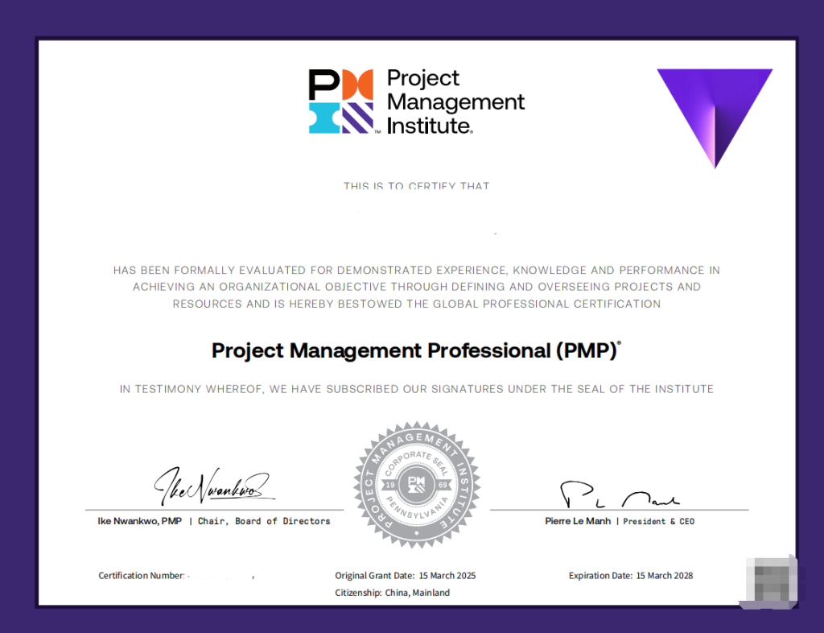Click the line starting "RESOURCES AND IS HEREBY BESTOWED"
The height and width of the screenshot is (633, 824).
point(417,304)
